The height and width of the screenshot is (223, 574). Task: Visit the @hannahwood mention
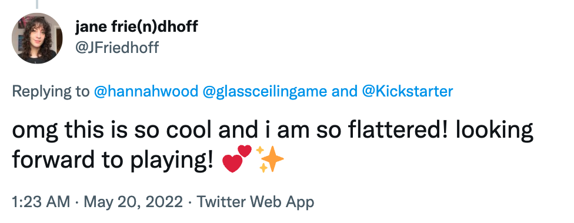146,92
